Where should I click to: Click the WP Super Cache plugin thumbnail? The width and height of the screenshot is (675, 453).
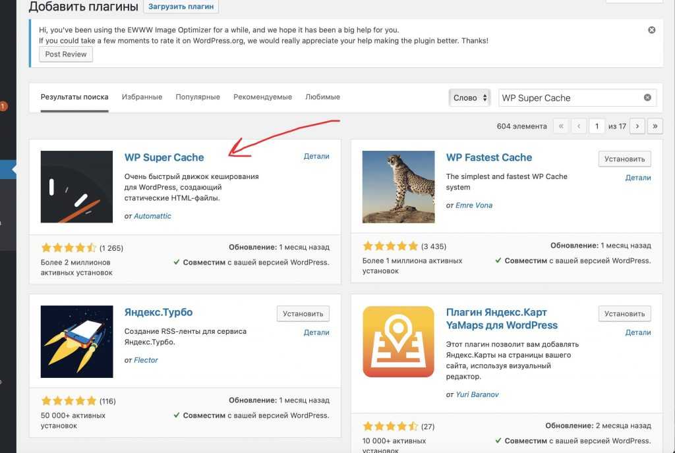[76, 187]
